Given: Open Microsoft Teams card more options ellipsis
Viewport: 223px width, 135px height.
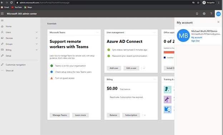Looking at the screenshot, I should click(98, 32).
